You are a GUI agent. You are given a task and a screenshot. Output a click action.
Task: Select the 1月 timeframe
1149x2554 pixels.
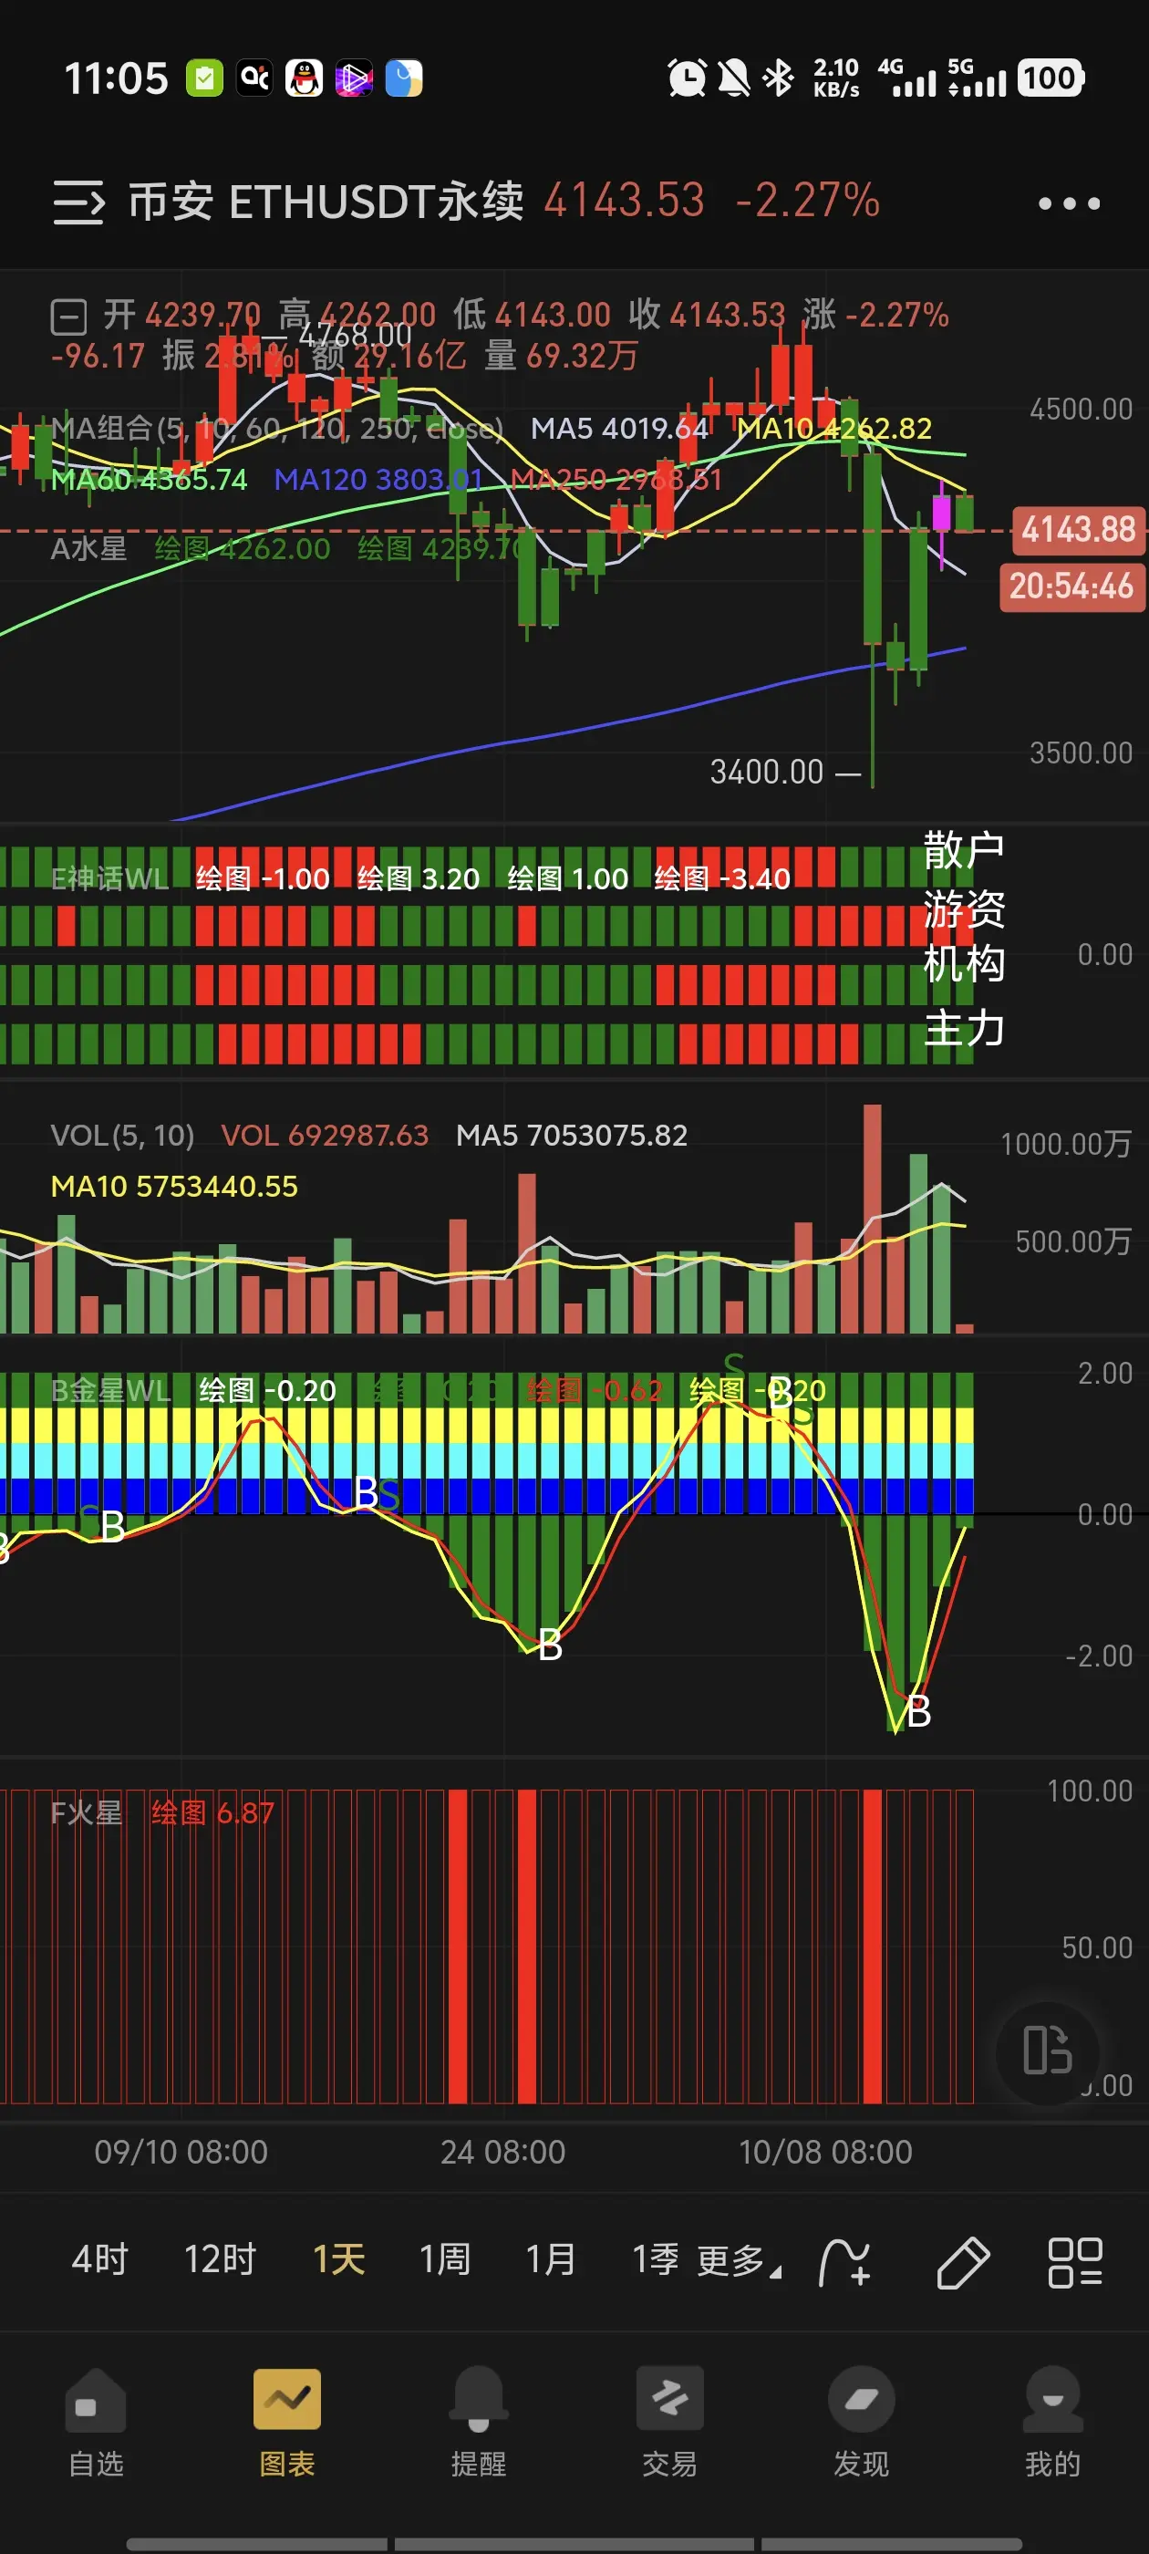coord(551,2259)
